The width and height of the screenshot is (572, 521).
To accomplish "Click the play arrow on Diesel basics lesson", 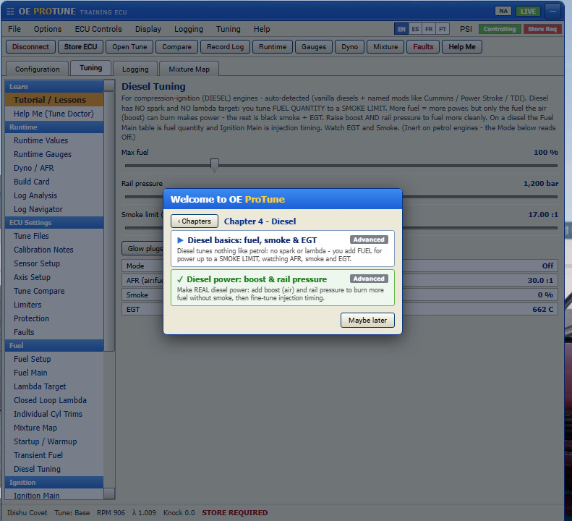I will [x=180, y=240].
